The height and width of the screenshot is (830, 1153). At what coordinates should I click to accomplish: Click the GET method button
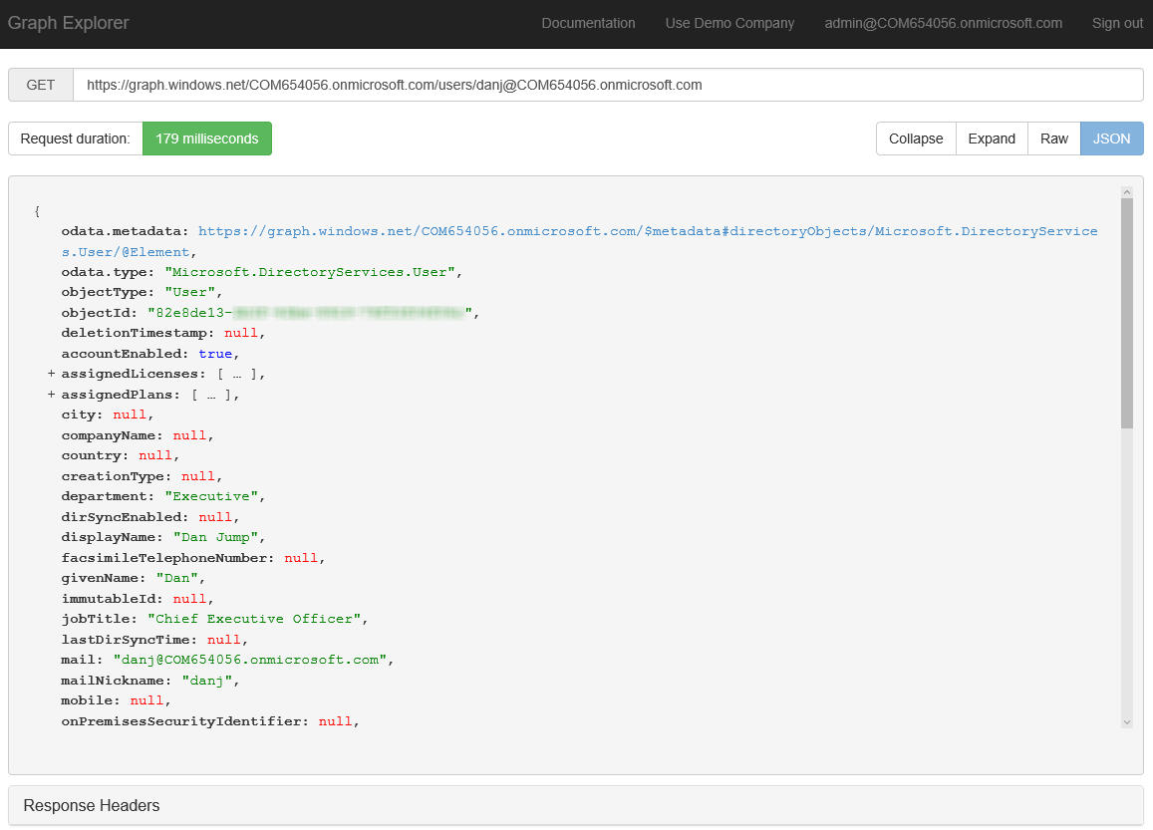(x=41, y=85)
